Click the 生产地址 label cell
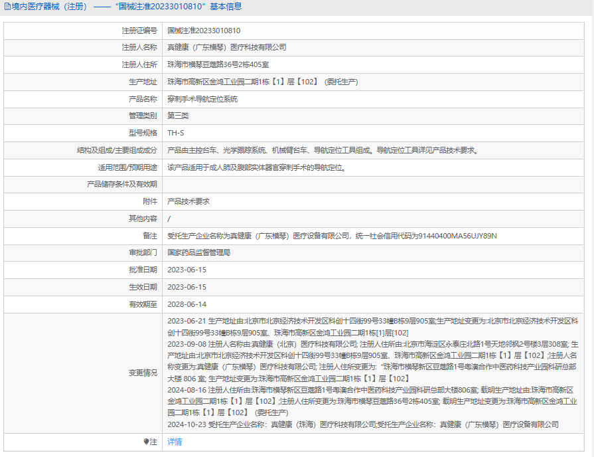Screen dimensions: 594x457 coord(83,82)
